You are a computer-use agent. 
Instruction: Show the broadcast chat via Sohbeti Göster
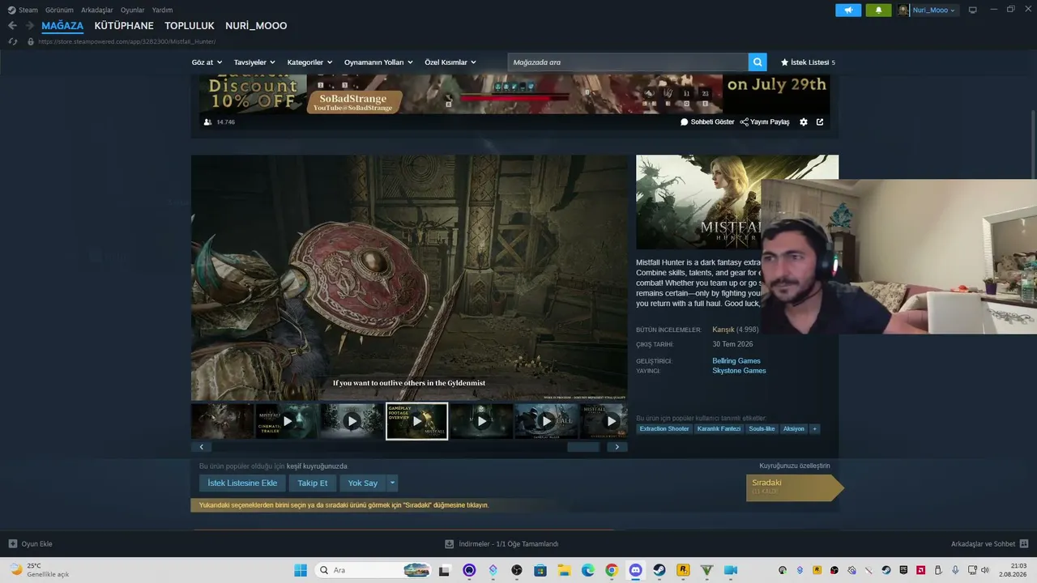tap(707, 122)
